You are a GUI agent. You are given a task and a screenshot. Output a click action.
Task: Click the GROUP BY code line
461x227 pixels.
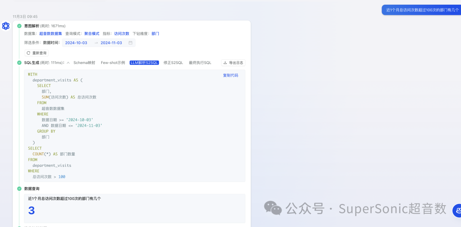click(x=46, y=131)
